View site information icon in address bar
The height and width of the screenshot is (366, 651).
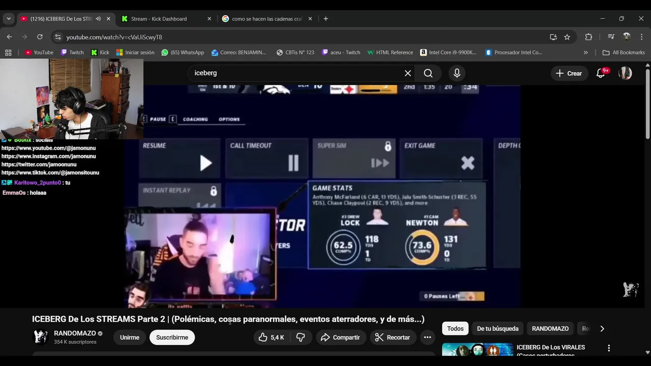58,37
